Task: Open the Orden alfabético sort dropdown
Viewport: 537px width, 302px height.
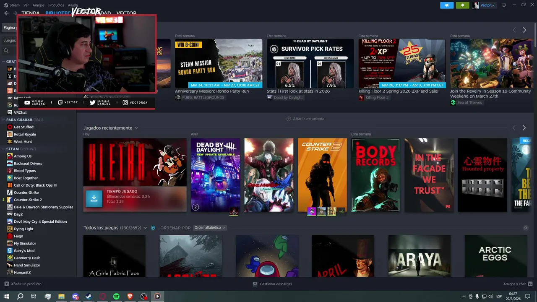Action: (x=210, y=228)
